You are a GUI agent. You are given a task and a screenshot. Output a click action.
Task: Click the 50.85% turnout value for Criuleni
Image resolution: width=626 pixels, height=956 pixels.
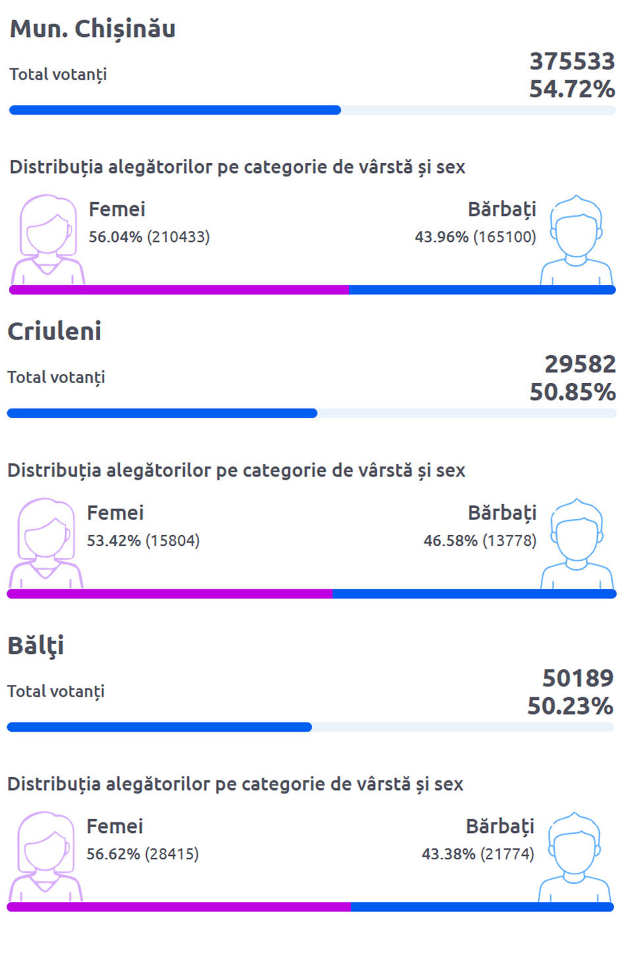[x=572, y=392]
